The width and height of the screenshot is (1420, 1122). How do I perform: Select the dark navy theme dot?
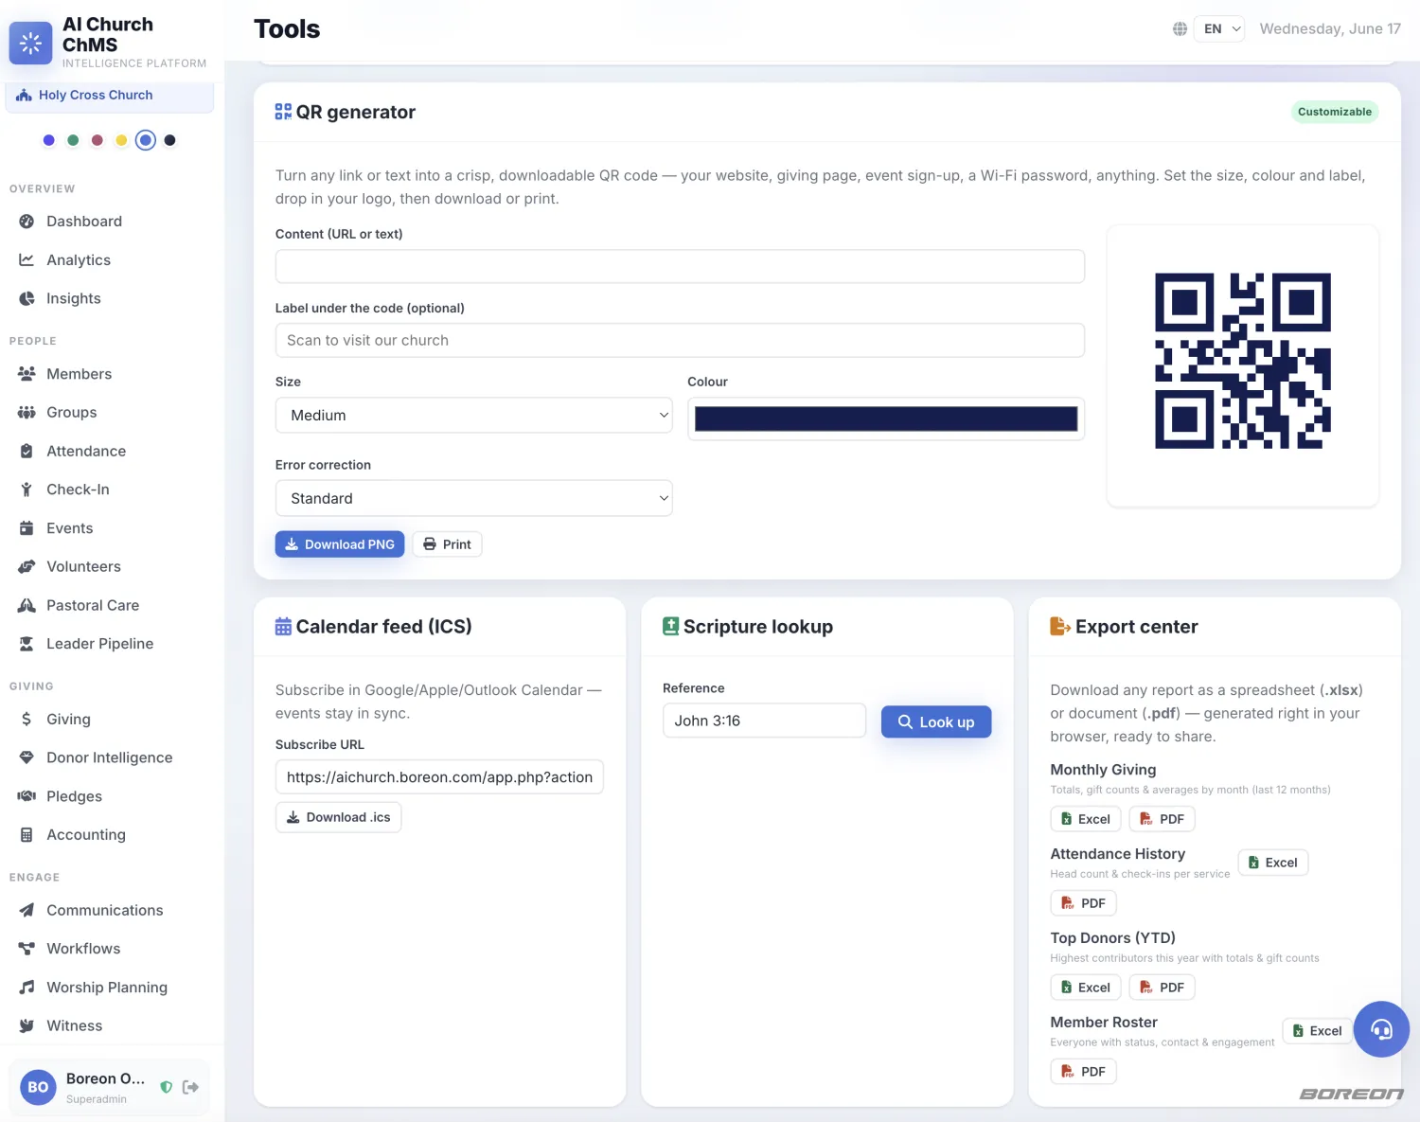click(169, 140)
